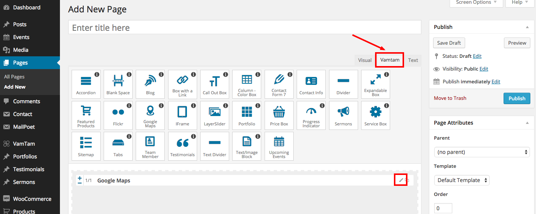Image resolution: width=536 pixels, height=214 pixels.
Task: Switch to the Vamtam editor tab
Action: pos(390,60)
